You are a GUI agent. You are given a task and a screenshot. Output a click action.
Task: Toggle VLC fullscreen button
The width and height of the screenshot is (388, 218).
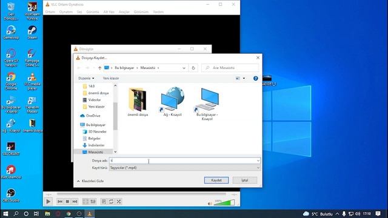(85, 202)
